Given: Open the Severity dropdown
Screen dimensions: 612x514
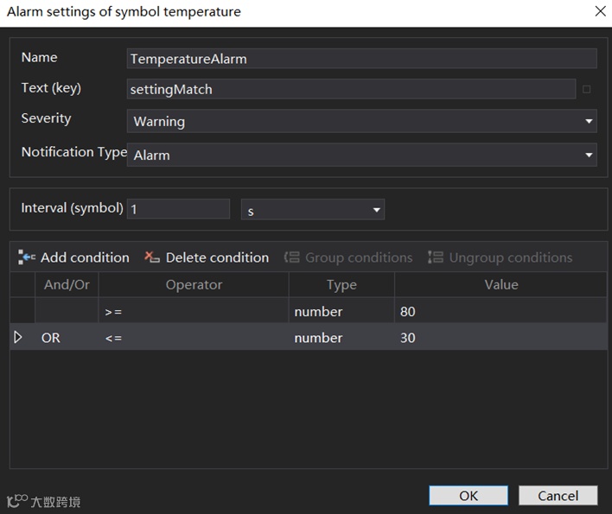Looking at the screenshot, I should (589, 121).
